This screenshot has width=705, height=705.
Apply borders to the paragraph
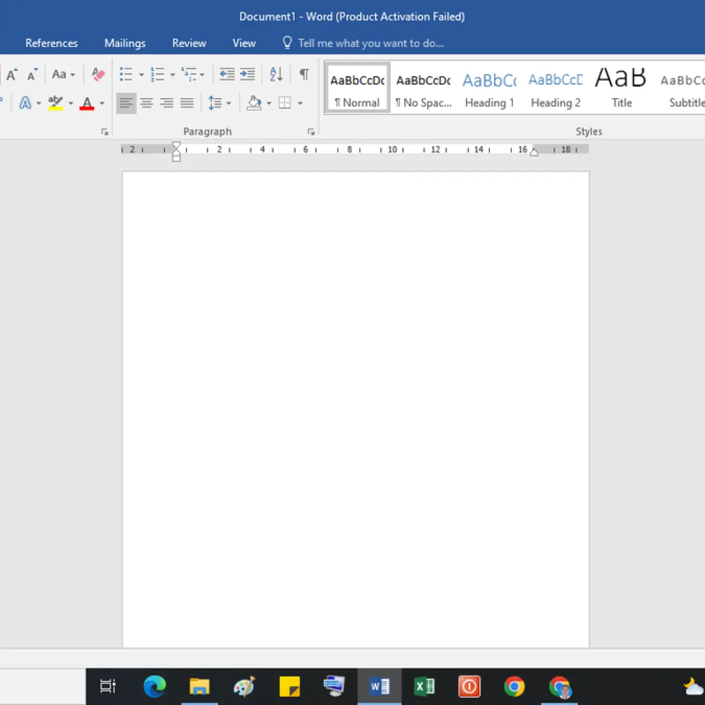285,103
